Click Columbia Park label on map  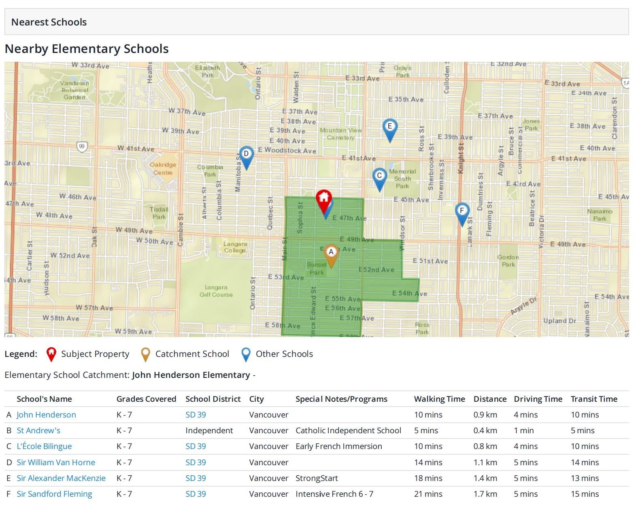[210, 171]
